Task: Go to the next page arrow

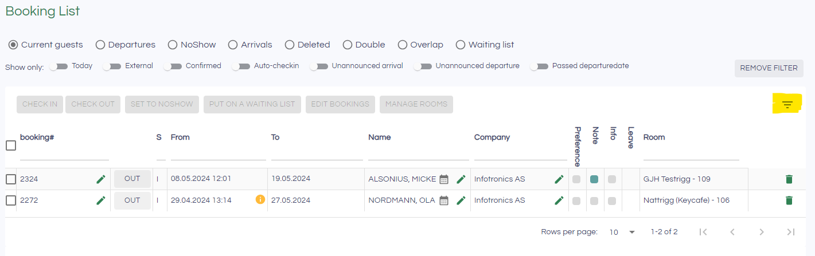Action: (762, 232)
